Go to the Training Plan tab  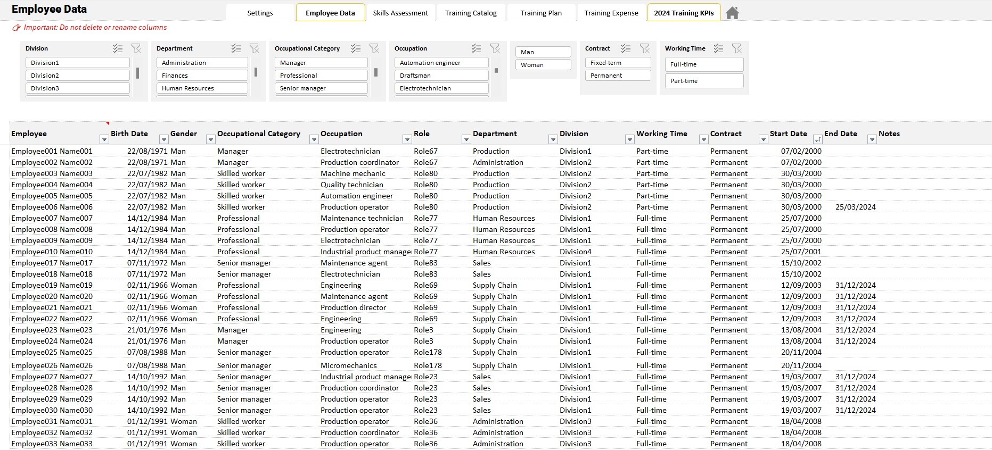coord(541,13)
